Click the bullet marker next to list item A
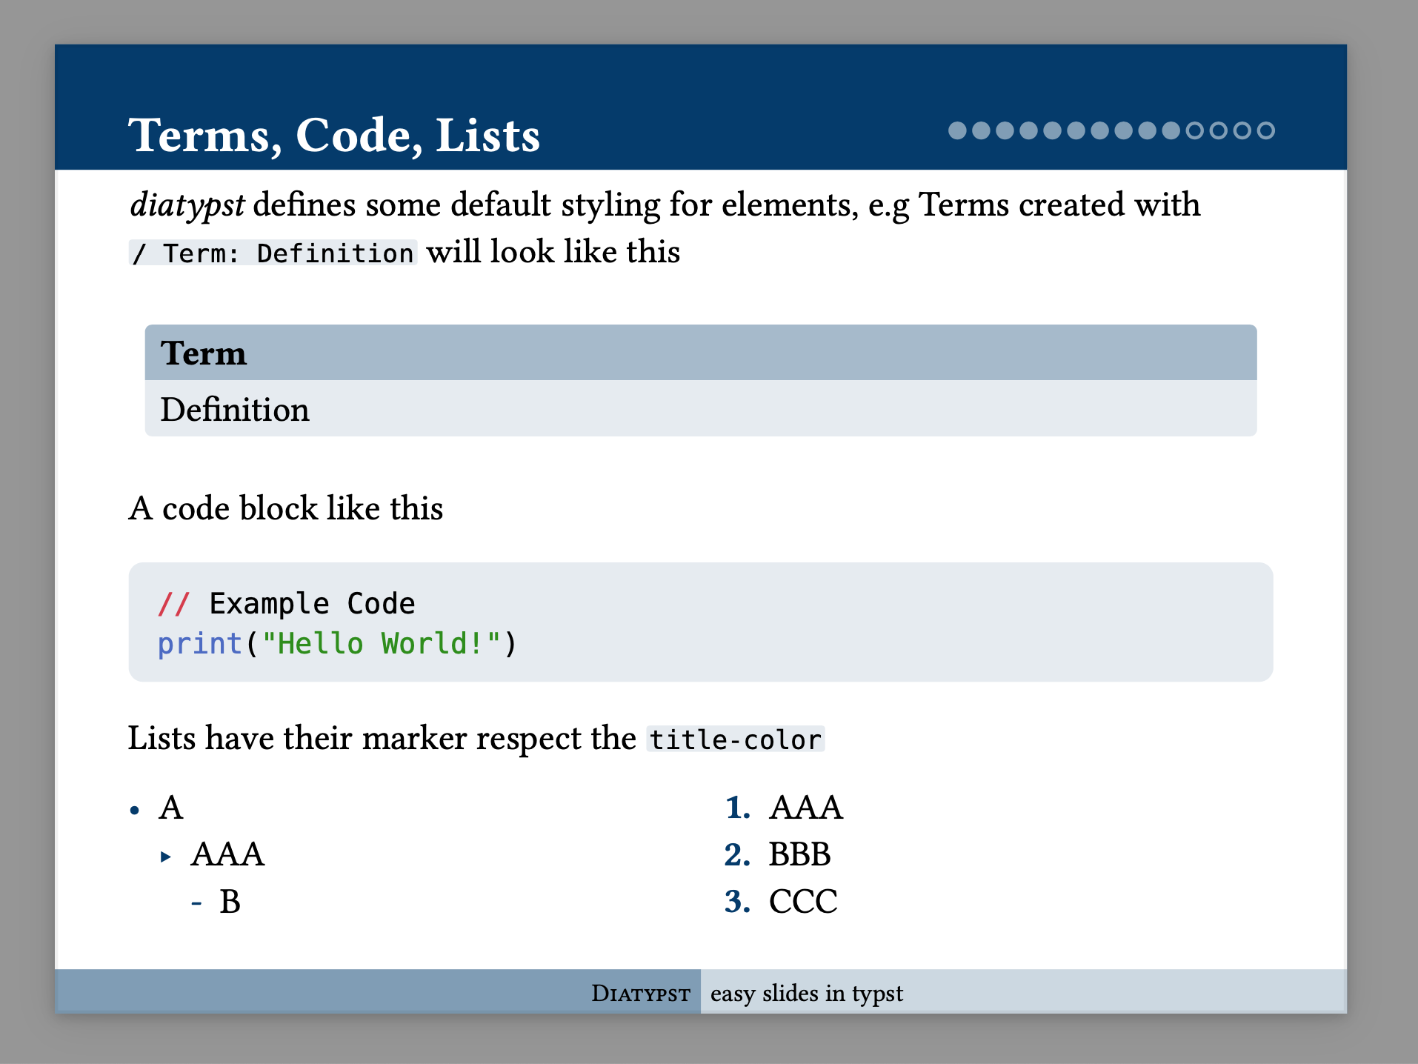The width and height of the screenshot is (1418, 1064). [x=135, y=810]
